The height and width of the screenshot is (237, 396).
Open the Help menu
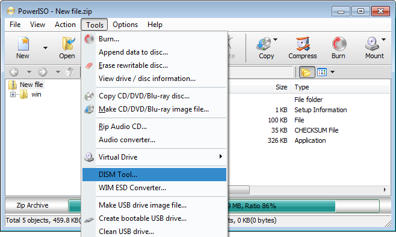coord(155,25)
